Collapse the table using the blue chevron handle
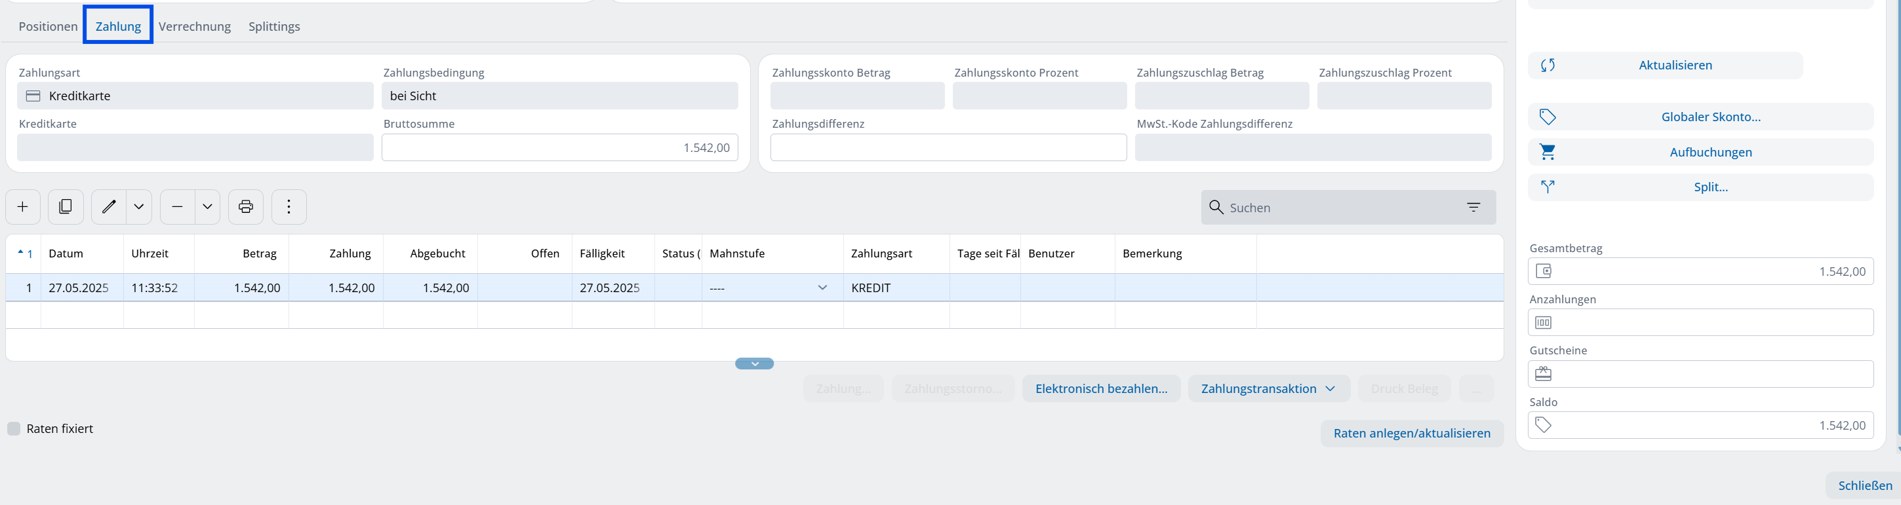The image size is (1901, 505). 754,364
